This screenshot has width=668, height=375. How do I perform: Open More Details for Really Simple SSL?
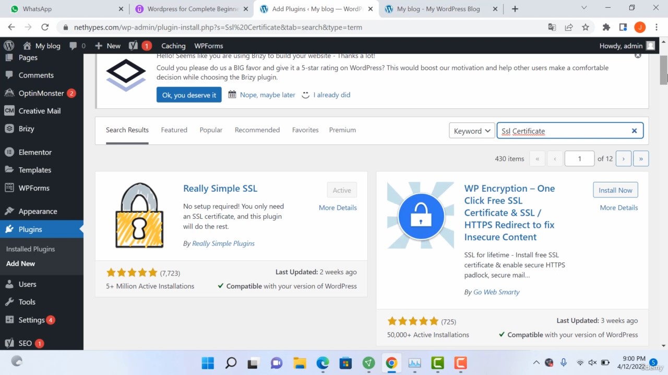click(x=338, y=207)
